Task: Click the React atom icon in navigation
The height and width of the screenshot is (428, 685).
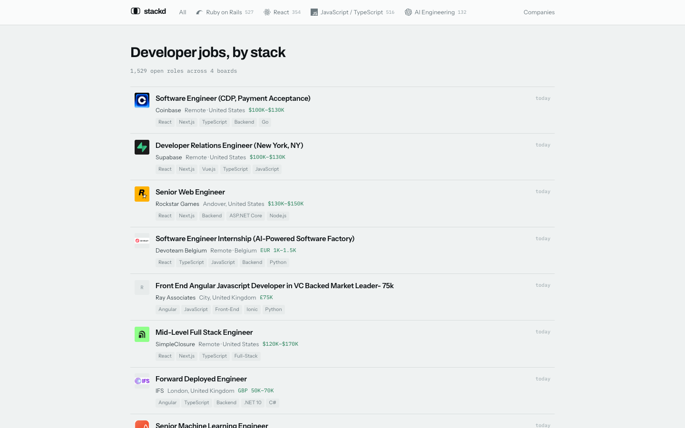Action: [267, 12]
